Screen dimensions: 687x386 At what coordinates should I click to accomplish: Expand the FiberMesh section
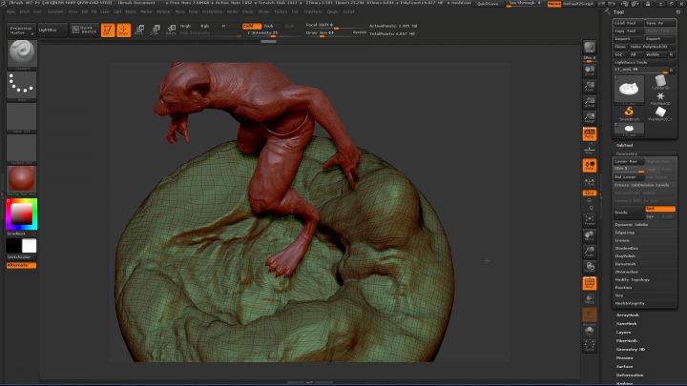(x=627, y=341)
